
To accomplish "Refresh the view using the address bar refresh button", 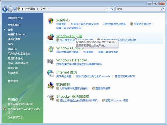I will [112, 9].
